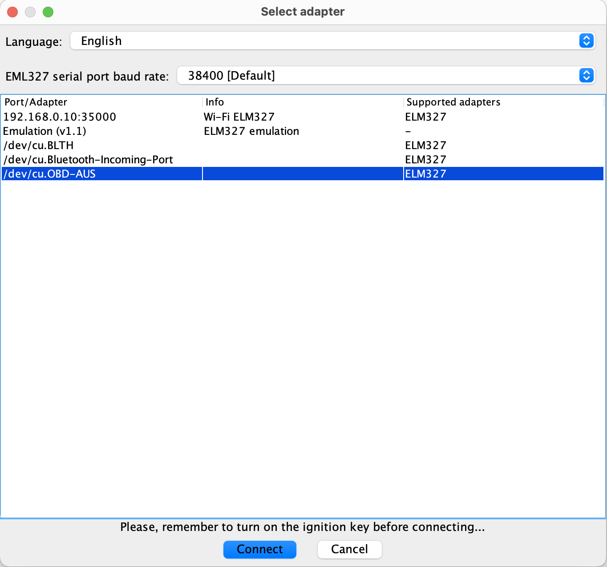Select the Emulation (v1.1) adapter row
The height and width of the screenshot is (567, 607).
coord(303,131)
